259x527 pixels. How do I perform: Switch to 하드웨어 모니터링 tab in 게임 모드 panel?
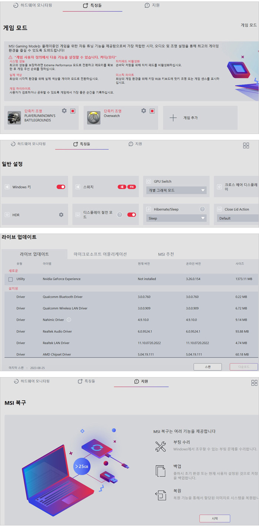coord(33,6)
